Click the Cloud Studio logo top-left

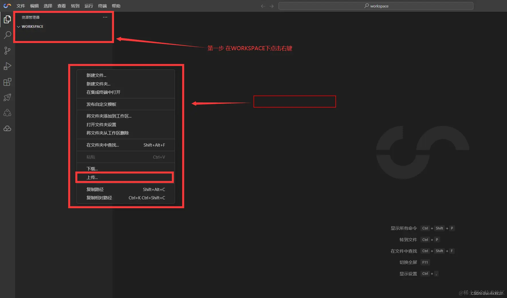pos(7,6)
